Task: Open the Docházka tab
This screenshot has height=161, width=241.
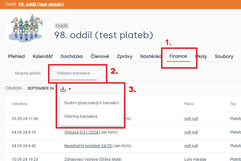Action: 72,56
